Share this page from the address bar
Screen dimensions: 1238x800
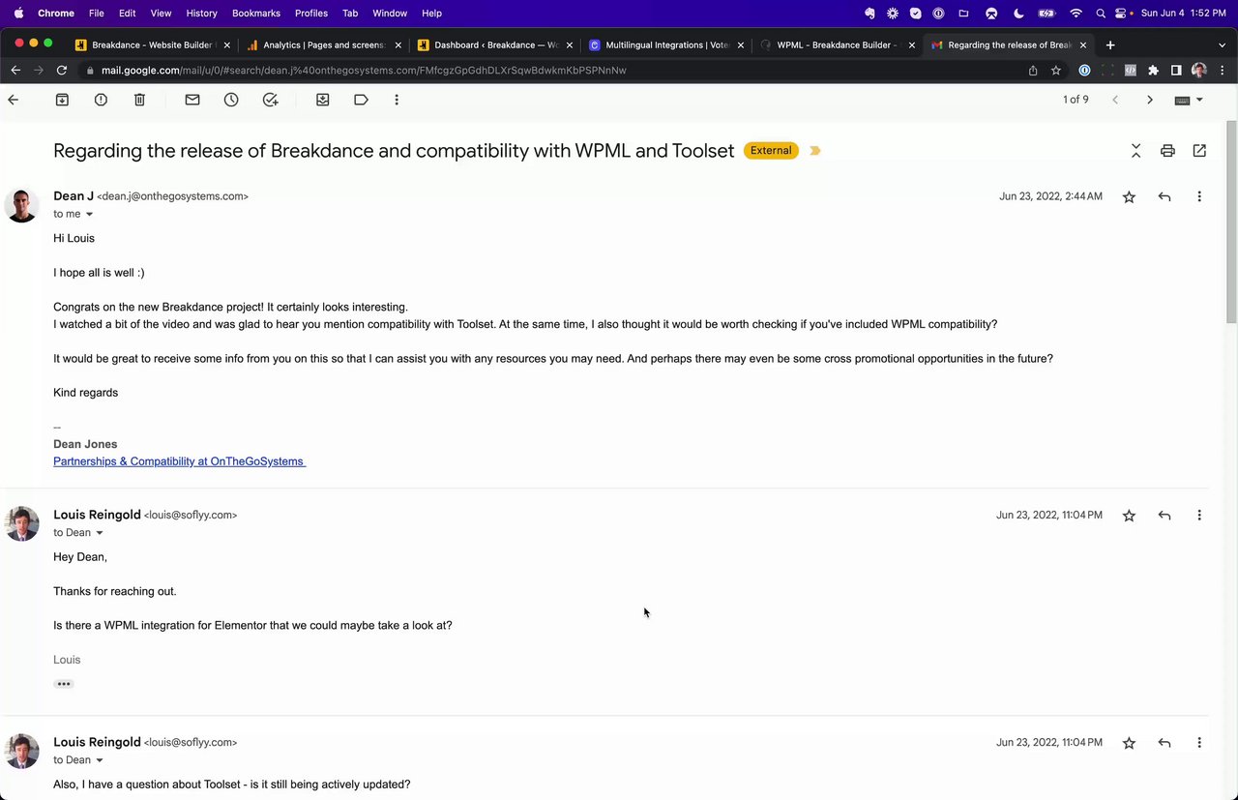[x=1033, y=71]
